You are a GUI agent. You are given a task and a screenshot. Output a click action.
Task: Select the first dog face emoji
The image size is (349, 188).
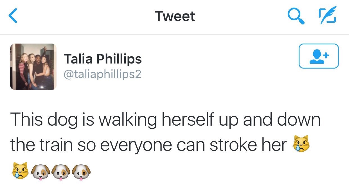pos(40,171)
